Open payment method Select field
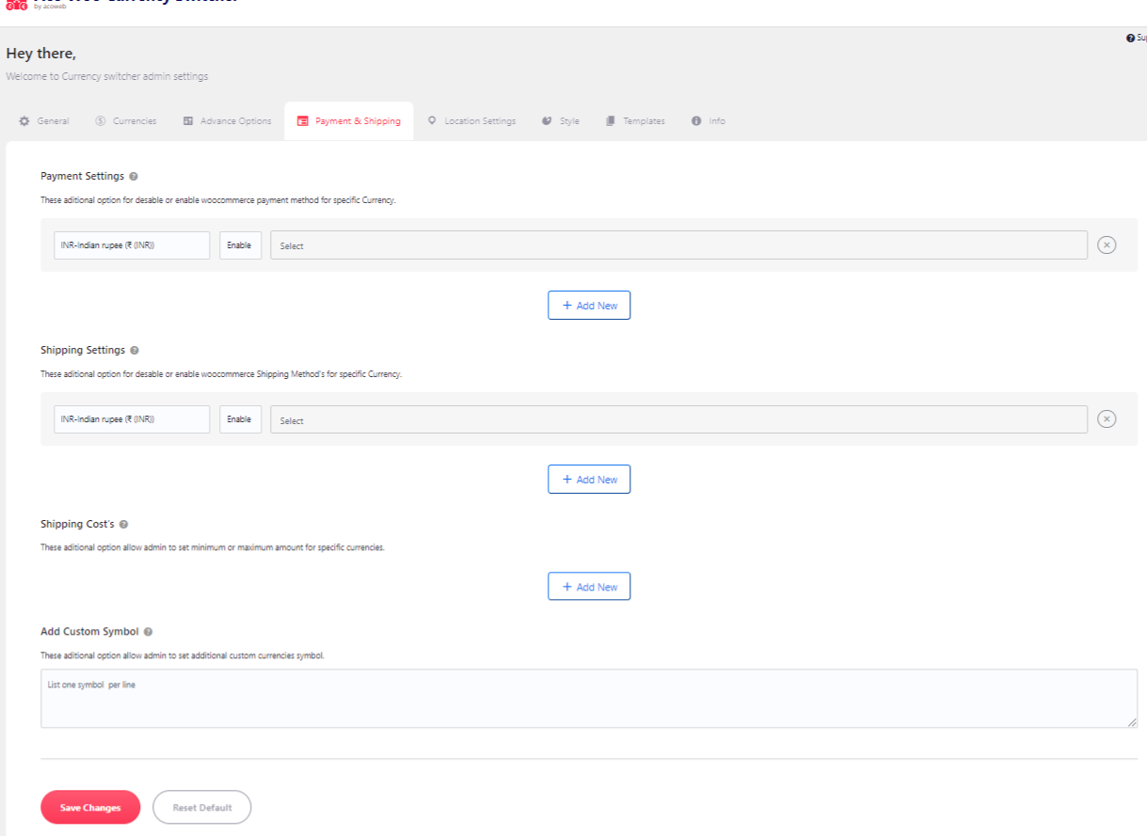The image size is (1147, 836). (678, 245)
